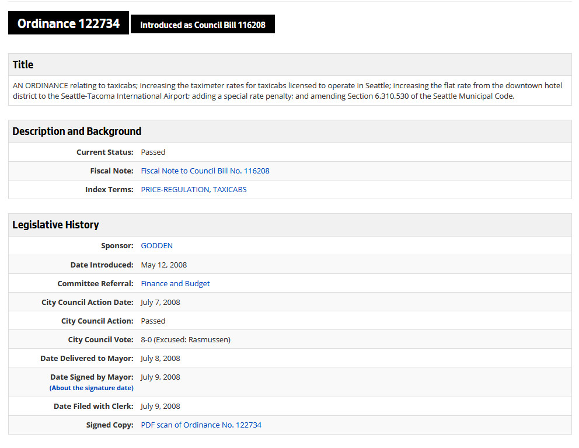Viewport: 579px width, 448px height.
Task: Open the Fiscal Note to Council Bill No. 116208
Action: point(205,171)
